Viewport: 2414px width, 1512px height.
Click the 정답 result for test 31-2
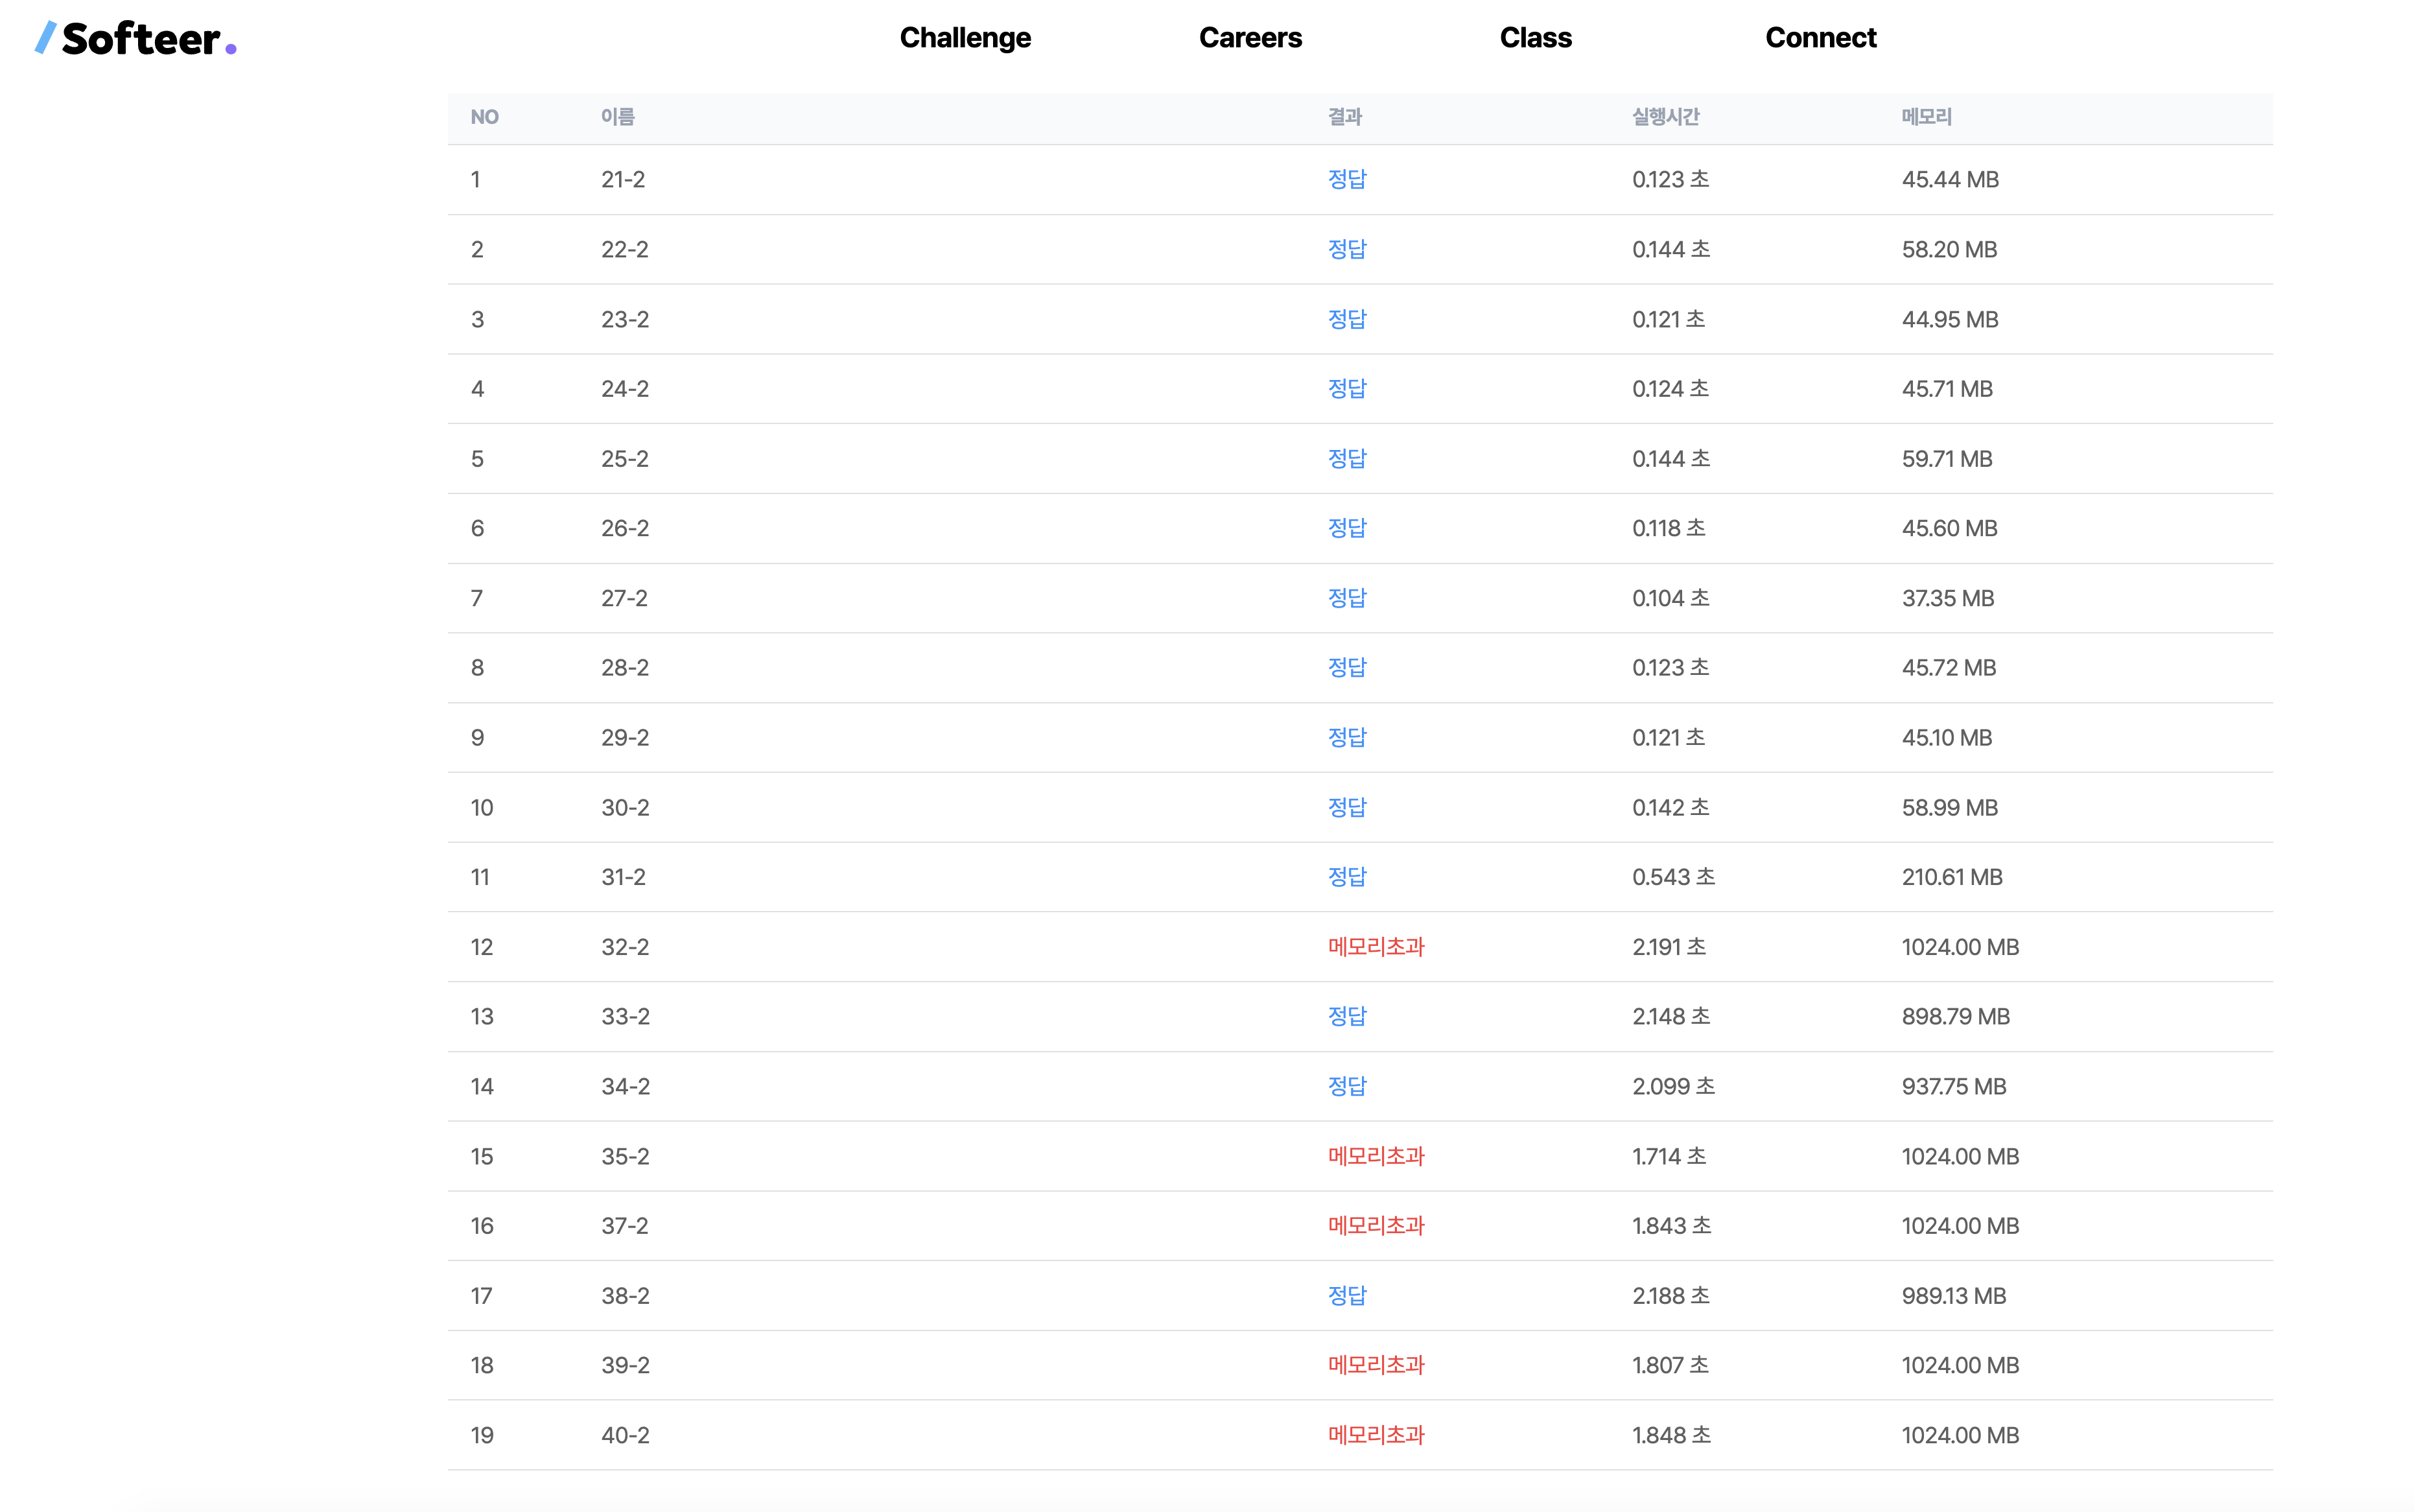tap(1346, 877)
